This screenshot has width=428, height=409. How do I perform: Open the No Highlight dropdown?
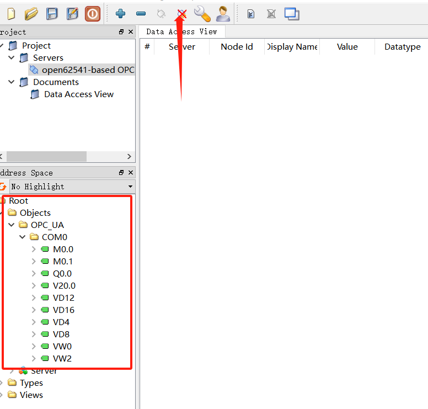click(x=72, y=187)
